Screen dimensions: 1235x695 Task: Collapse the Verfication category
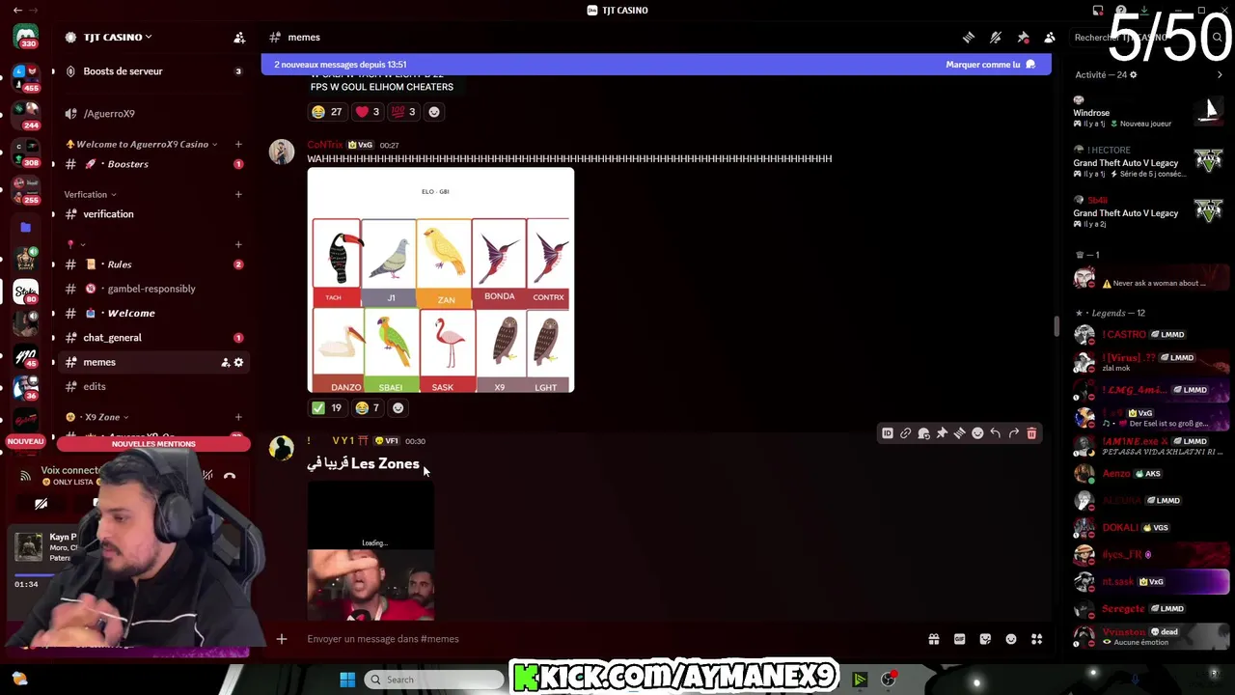pyautogui.click(x=90, y=194)
